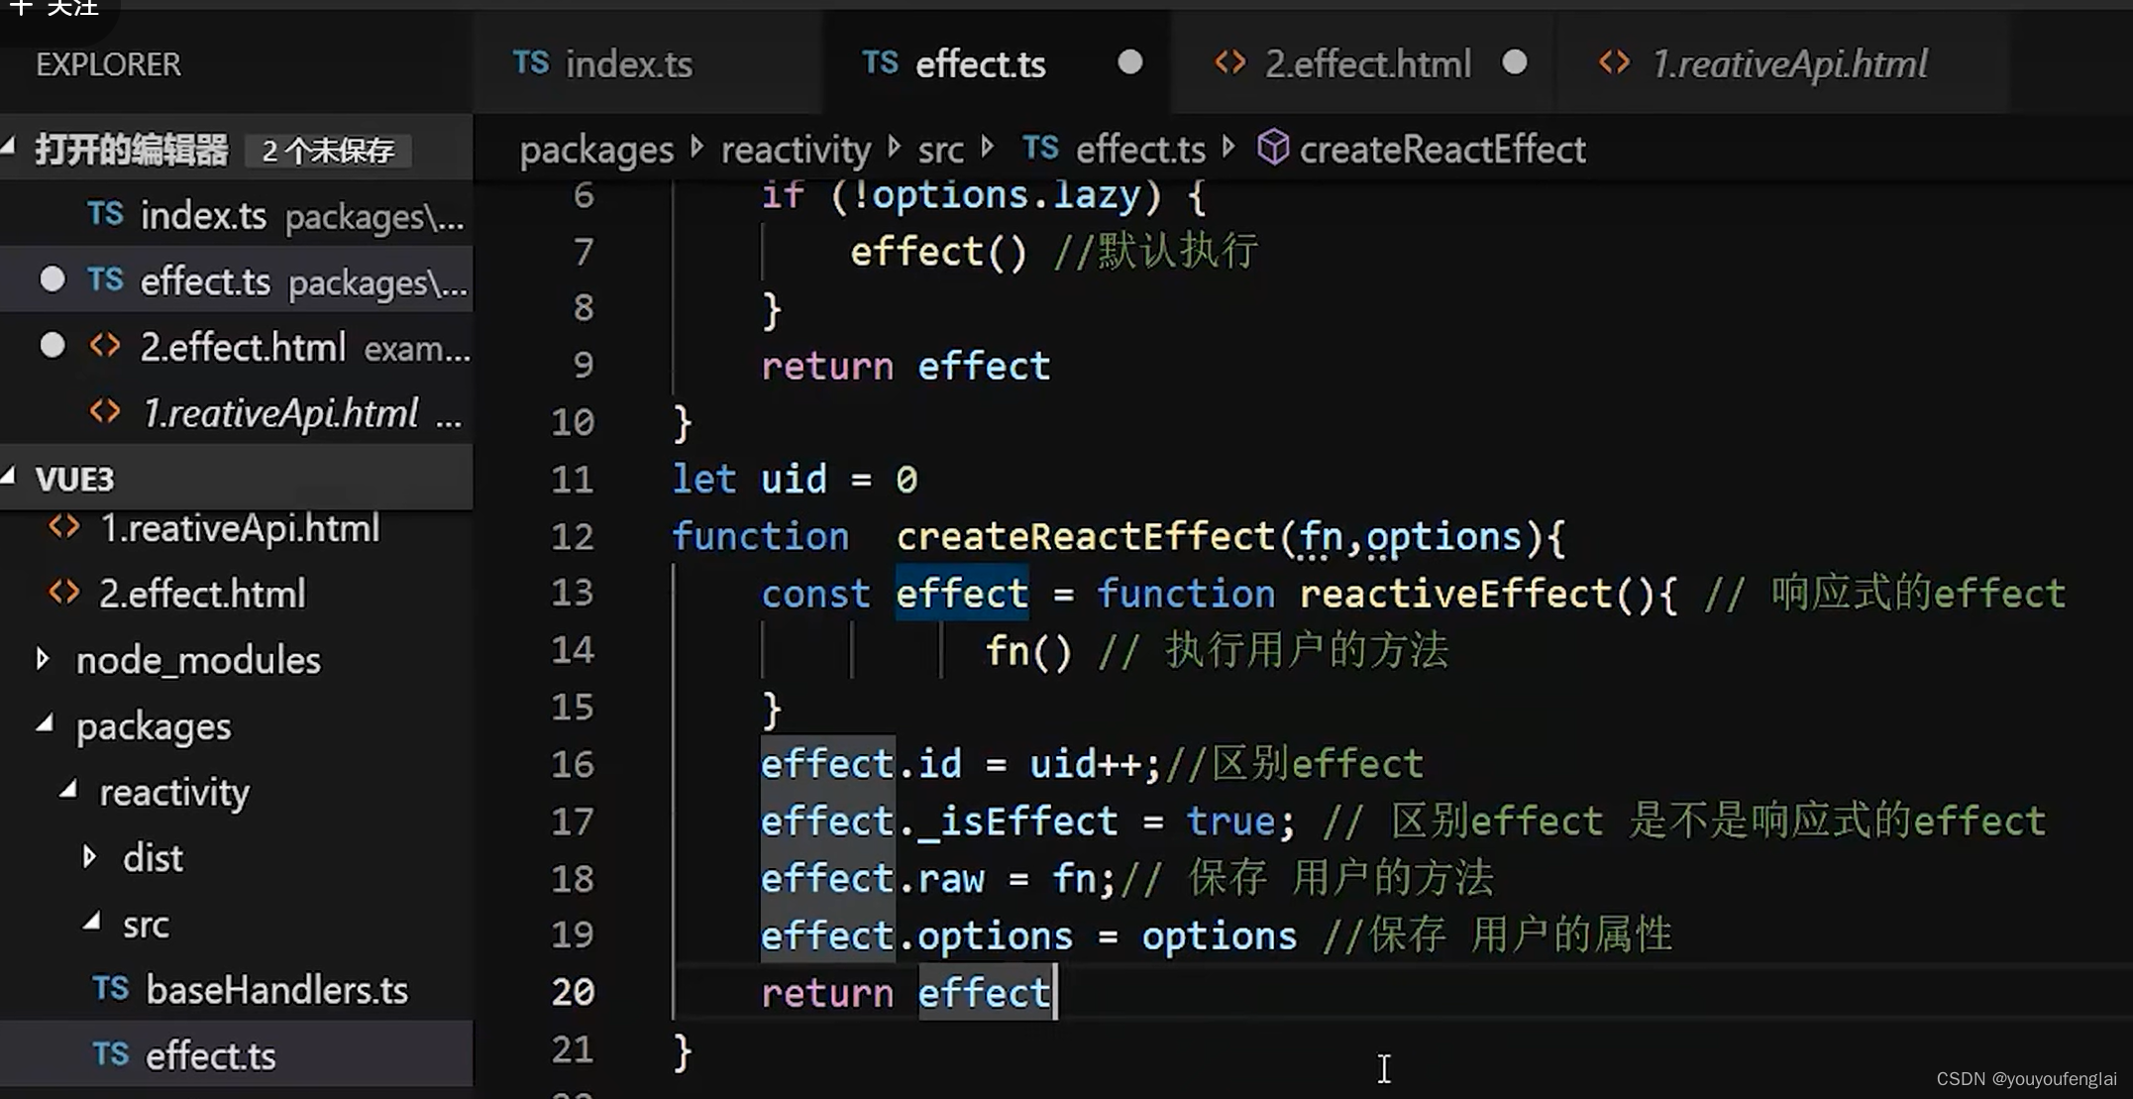Switch to the index.ts tab
The image size is (2133, 1099).
pos(648,64)
